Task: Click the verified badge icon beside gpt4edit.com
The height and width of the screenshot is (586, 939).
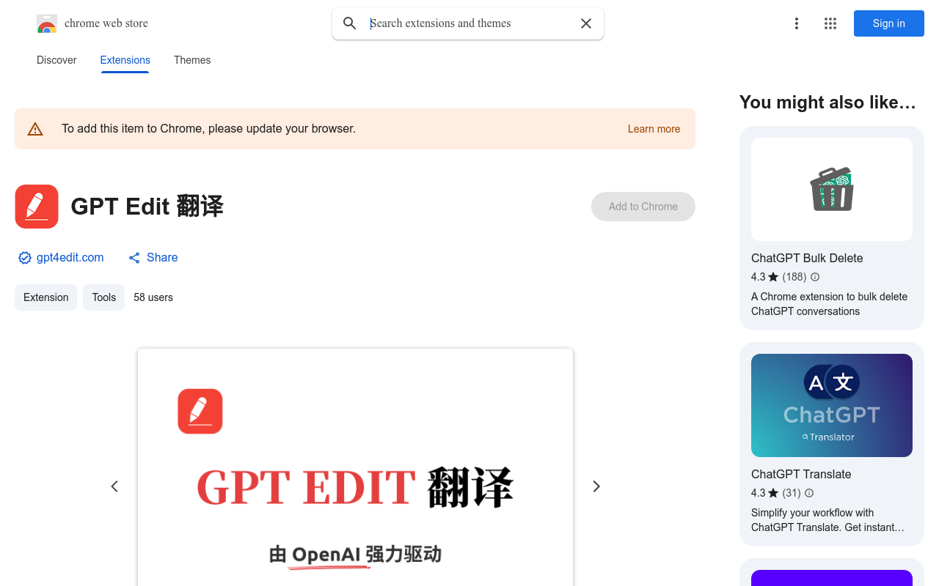Action: click(x=25, y=258)
